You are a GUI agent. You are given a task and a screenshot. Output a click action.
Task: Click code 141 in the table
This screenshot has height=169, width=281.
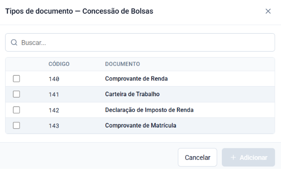point(54,94)
